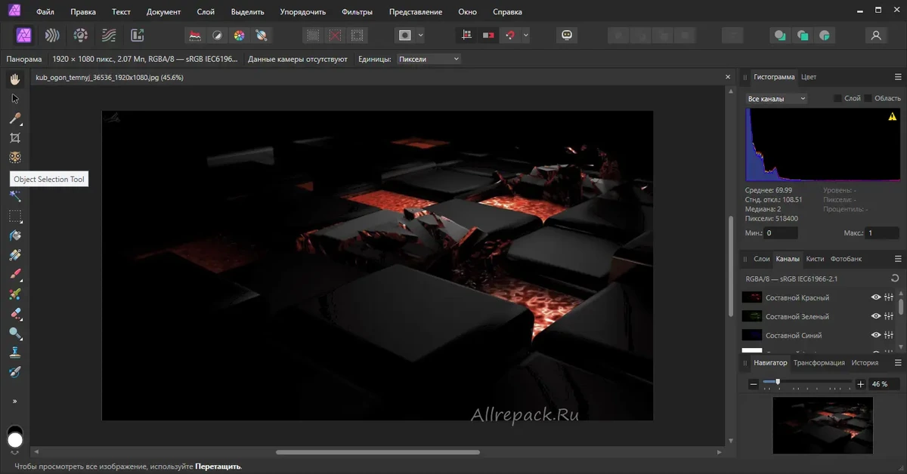This screenshot has width=907, height=474.
Task: Click the Deselect icon with red cross
Action: tap(335, 35)
